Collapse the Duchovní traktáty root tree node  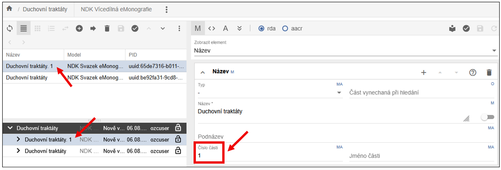click(10, 128)
